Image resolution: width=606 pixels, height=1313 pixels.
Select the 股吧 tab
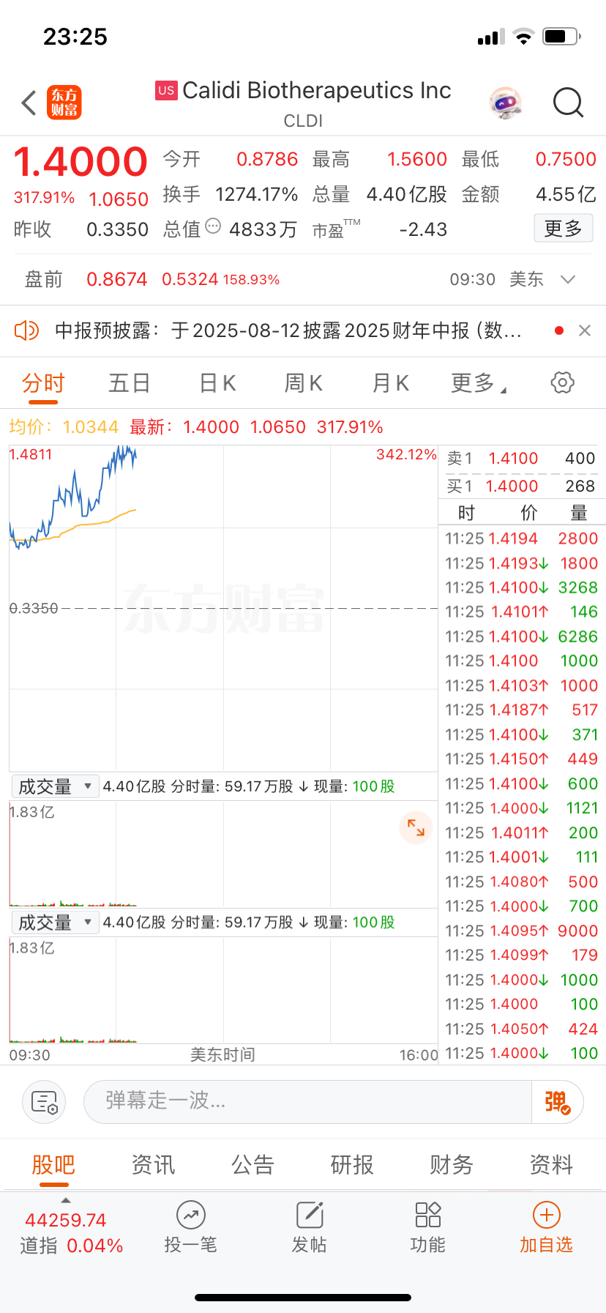(53, 1164)
